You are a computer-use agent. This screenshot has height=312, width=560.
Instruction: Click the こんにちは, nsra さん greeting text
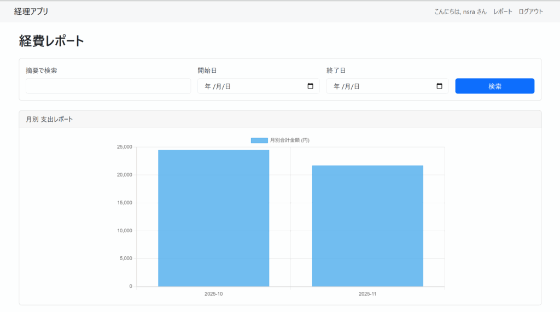460,11
